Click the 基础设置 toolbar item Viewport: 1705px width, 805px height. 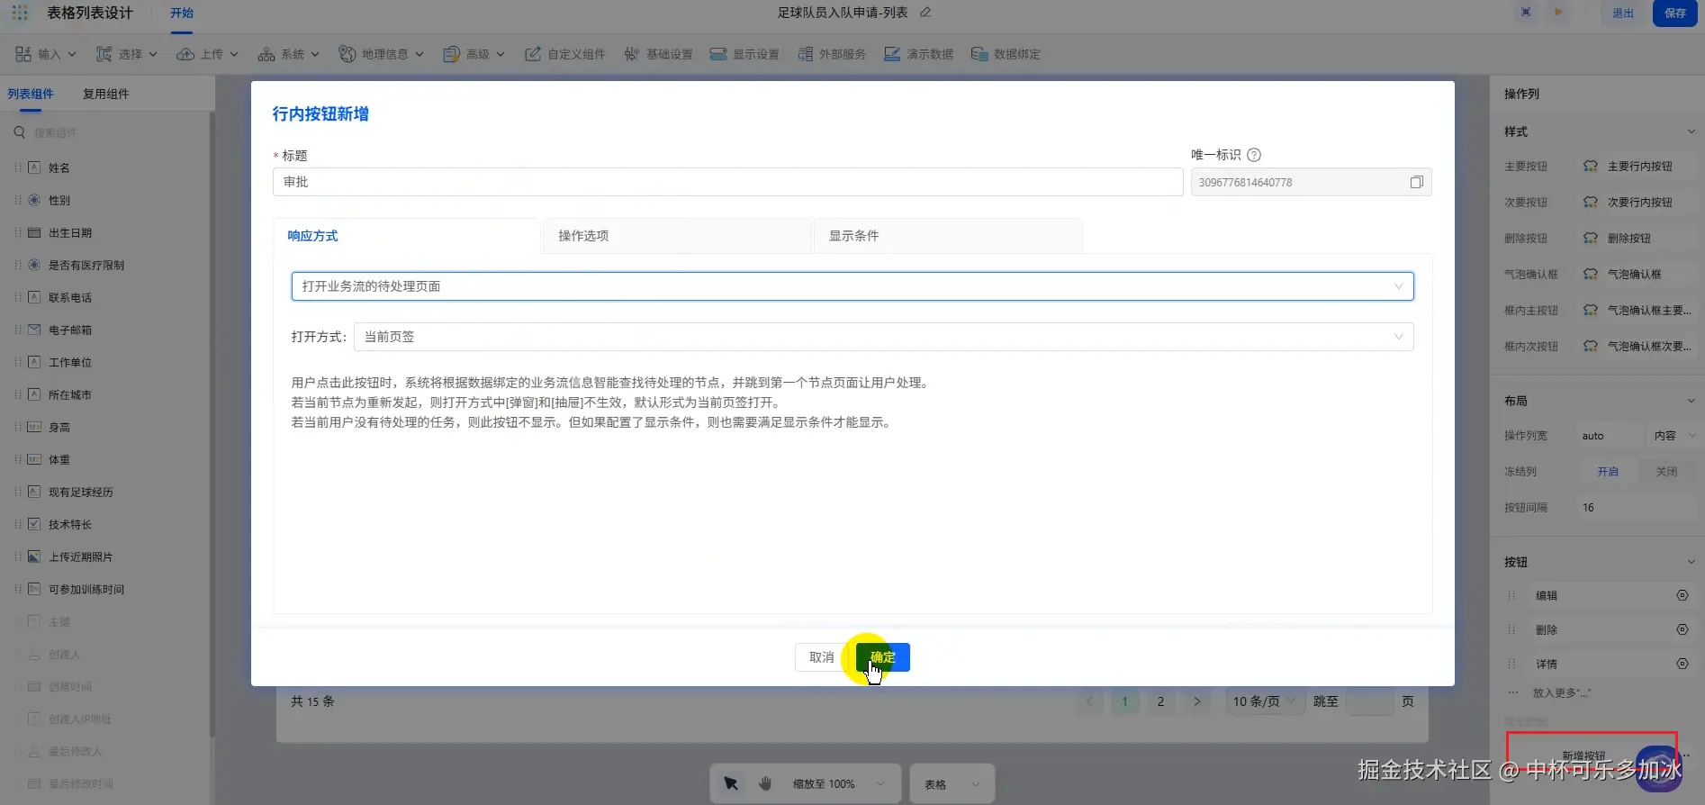coord(658,54)
